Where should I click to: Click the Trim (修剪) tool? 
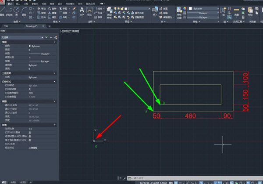click(x=63, y=8)
